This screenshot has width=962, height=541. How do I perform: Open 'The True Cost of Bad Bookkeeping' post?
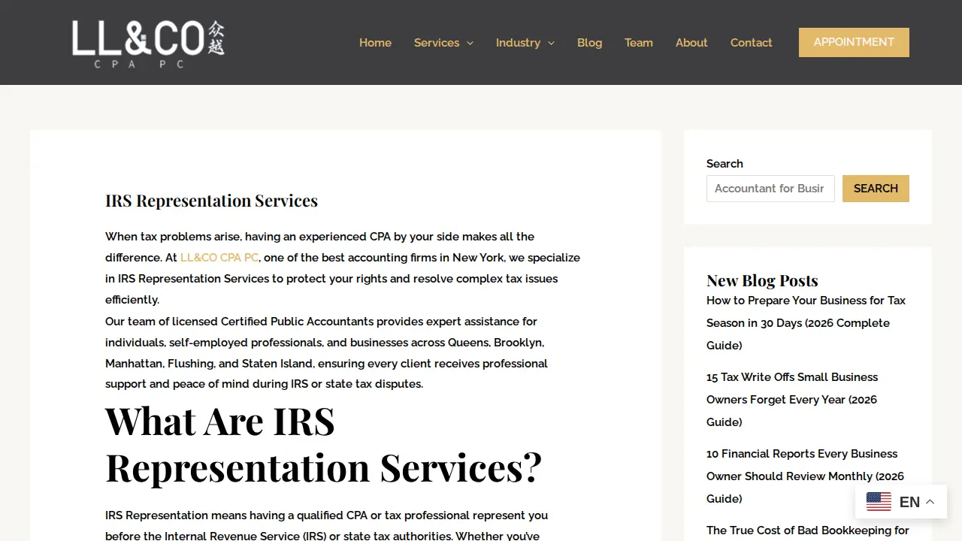(808, 530)
